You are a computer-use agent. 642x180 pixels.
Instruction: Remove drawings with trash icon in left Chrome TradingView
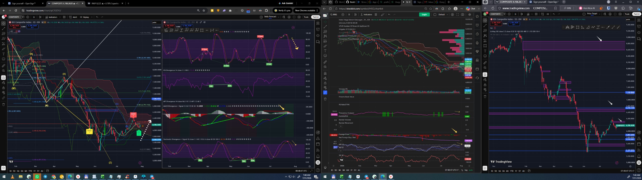coord(4,104)
